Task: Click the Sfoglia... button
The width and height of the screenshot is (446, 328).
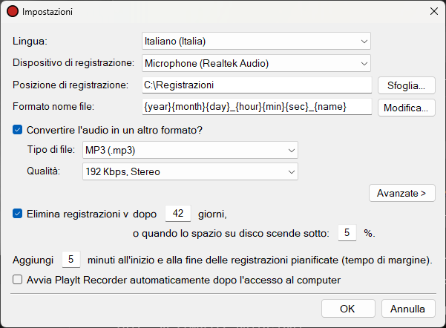Action: click(407, 85)
